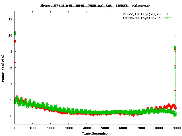Click y-axis tick label 6
Image resolution: width=182 pixels, height=136 pixels.
(11, 68)
